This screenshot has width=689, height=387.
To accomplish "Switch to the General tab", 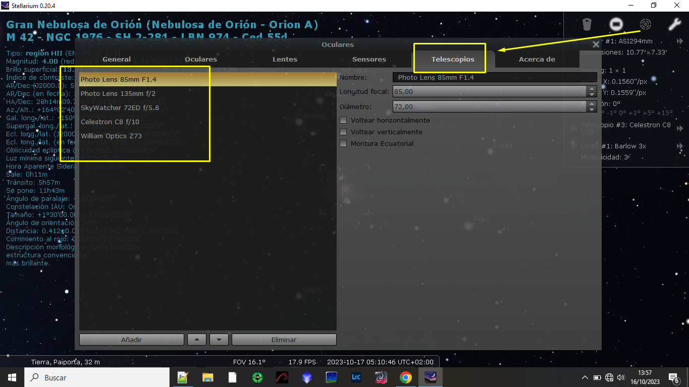I will pos(117,59).
